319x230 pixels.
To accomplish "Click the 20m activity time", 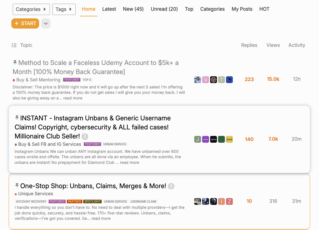I will [297, 139].
